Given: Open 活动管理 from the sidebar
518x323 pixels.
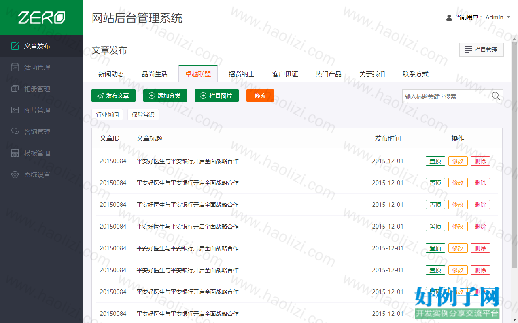Looking at the screenshot, I should 41,67.
